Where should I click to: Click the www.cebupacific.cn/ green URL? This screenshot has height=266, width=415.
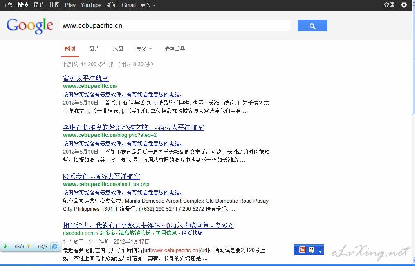[90, 86]
